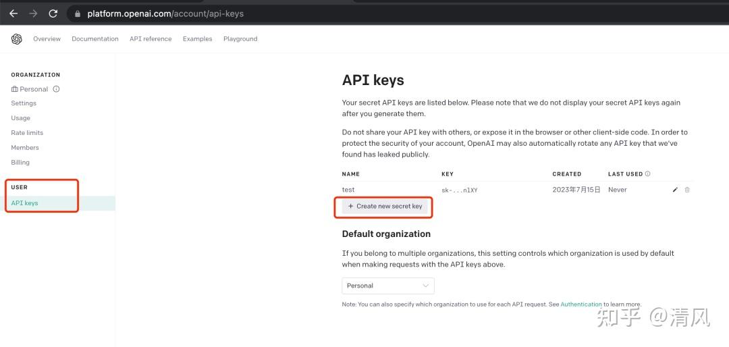This screenshot has height=347, width=729.
Task: Open the Playground tab
Action: [x=240, y=39]
